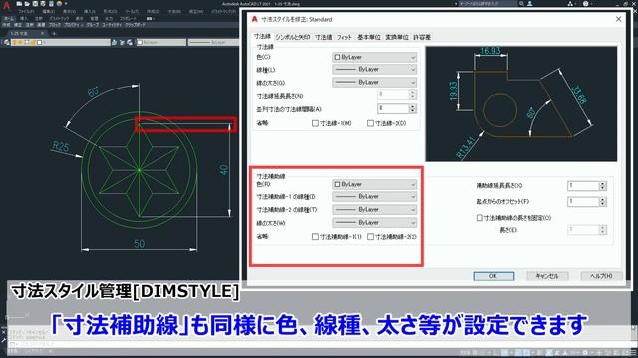Click the 起点からのオフセット spinner arrows
The image size is (638, 358).
pyautogui.click(x=602, y=201)
